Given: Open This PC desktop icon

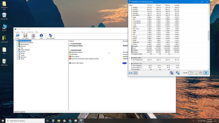Looking at the screenshot, I should [4, 28].
